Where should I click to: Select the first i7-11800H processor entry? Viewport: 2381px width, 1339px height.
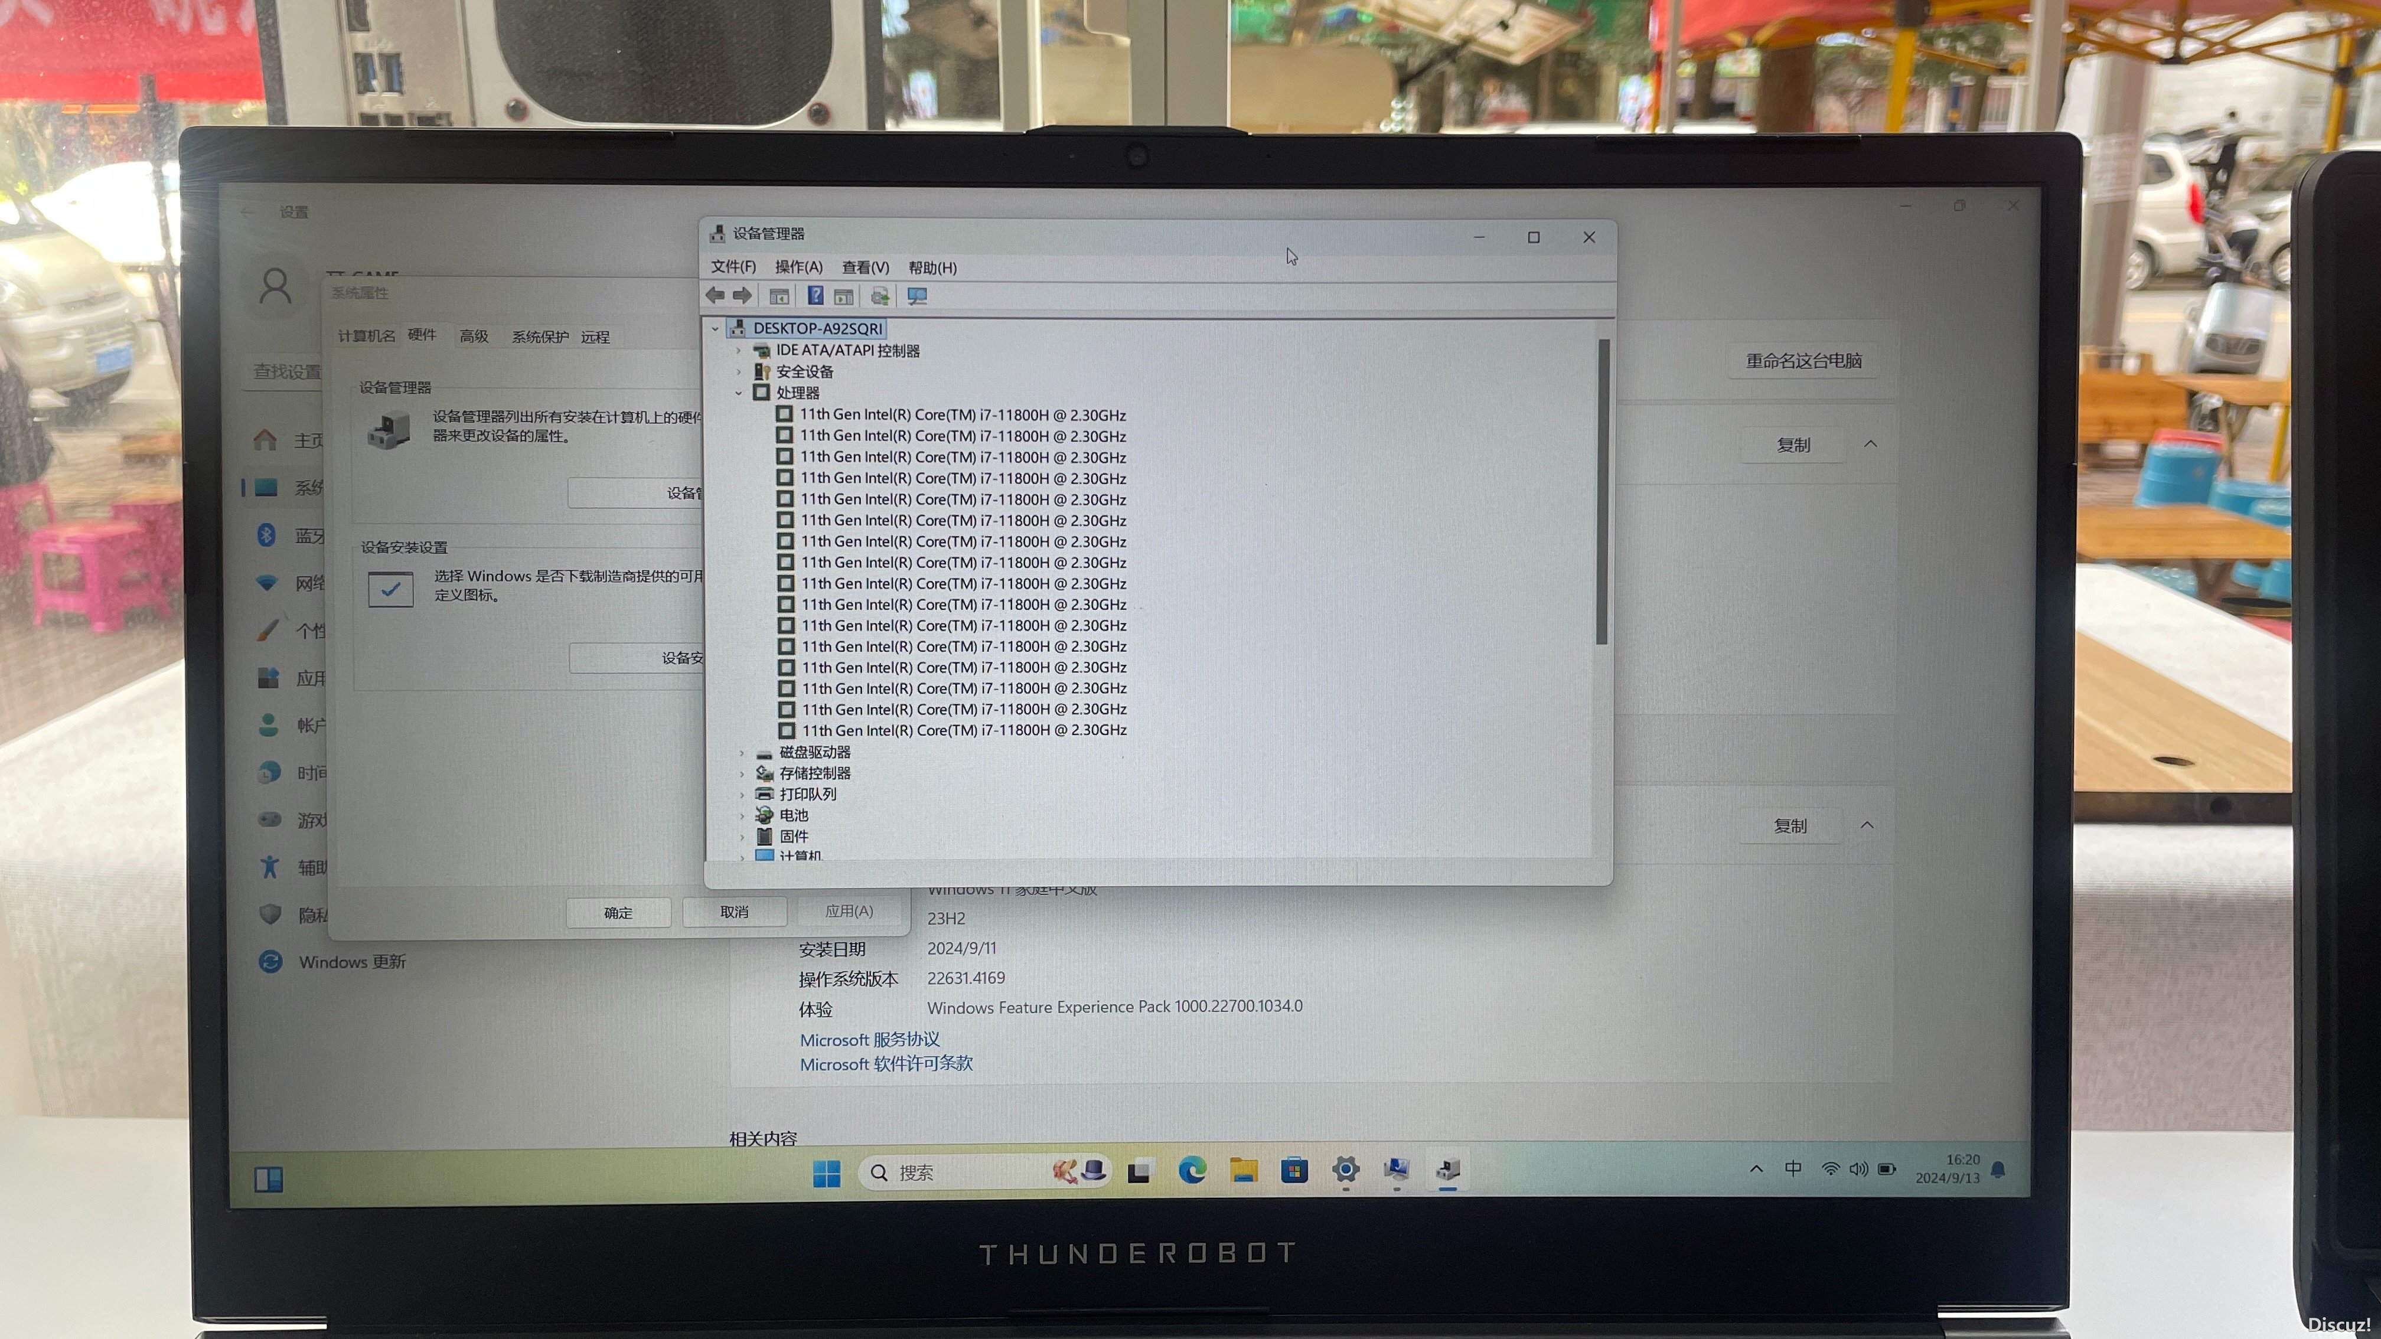(962, 416)
